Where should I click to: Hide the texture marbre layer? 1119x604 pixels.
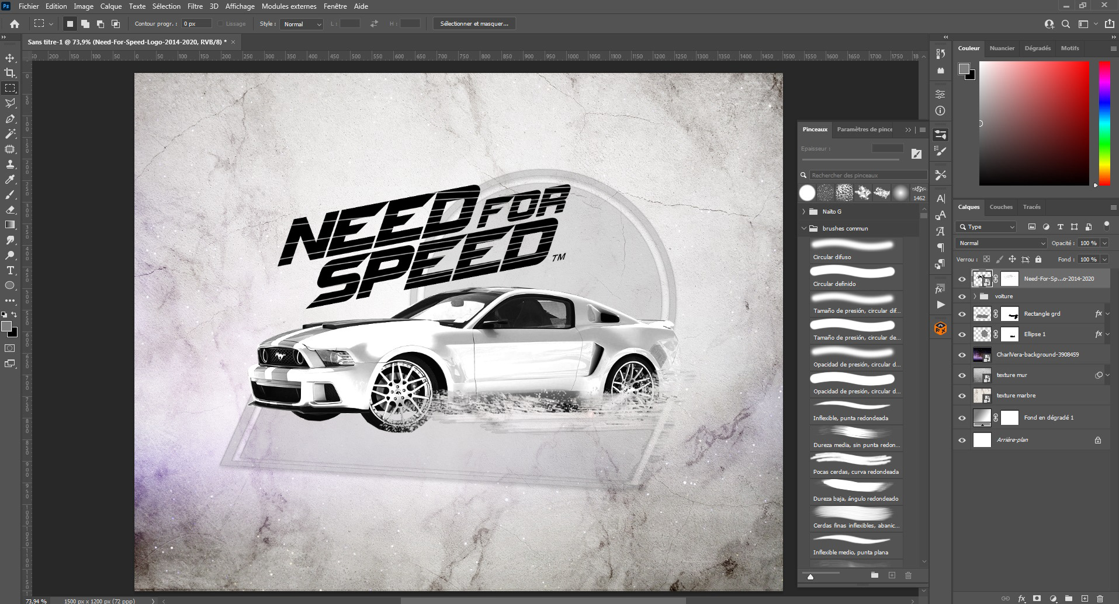[x=962, y=396]
